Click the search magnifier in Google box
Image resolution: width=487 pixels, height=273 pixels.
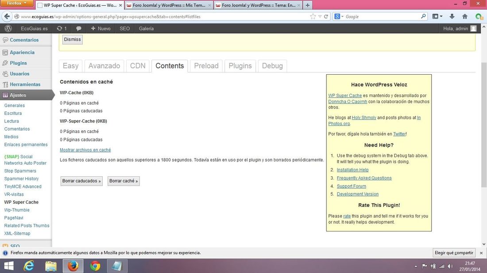[423, 16]
